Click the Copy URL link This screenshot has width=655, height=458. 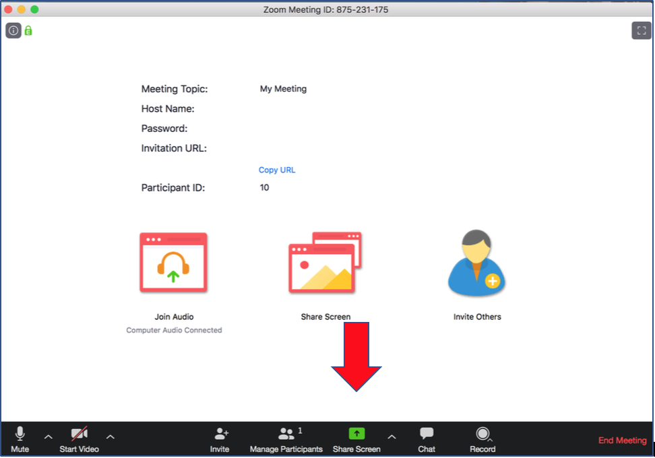(277, 170)
